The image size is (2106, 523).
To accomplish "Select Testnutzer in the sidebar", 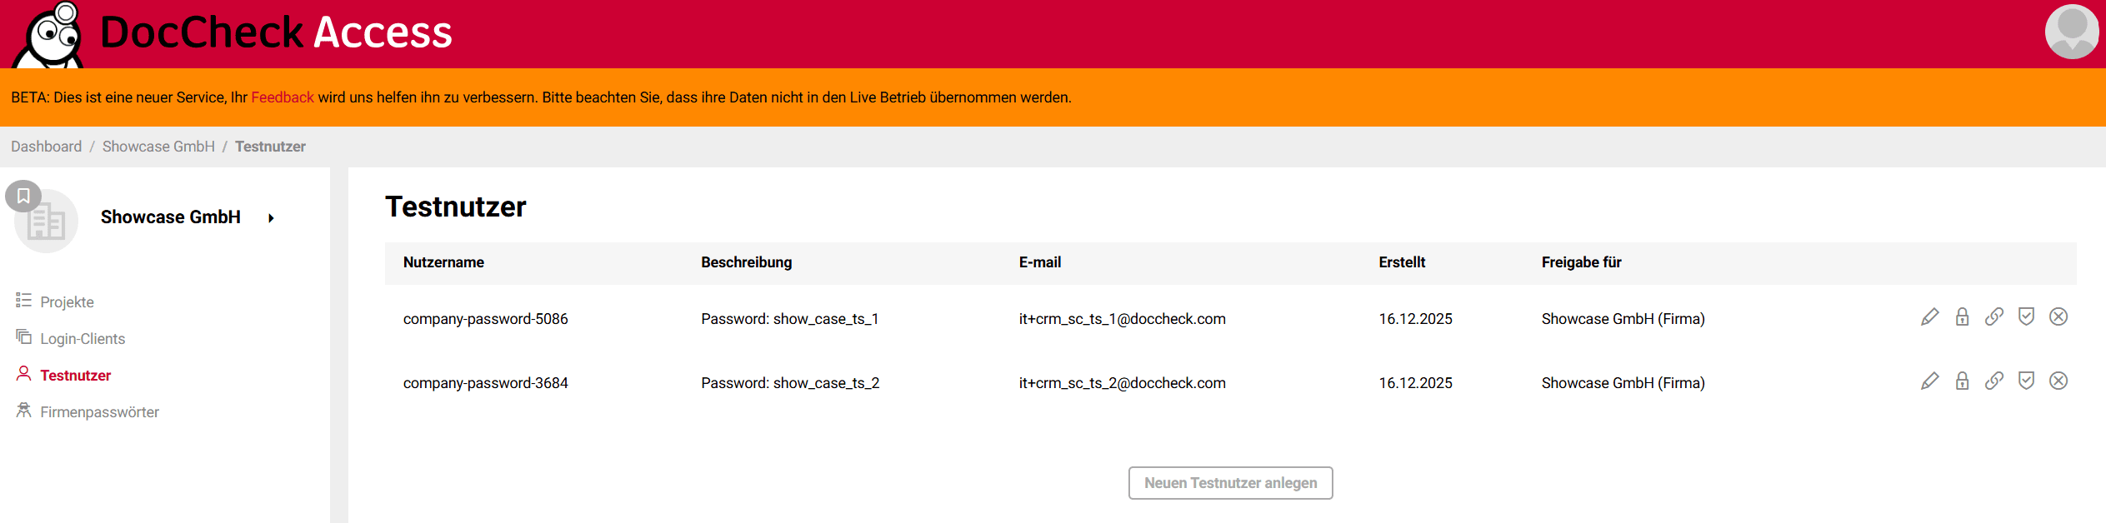I will pos(75,376).
